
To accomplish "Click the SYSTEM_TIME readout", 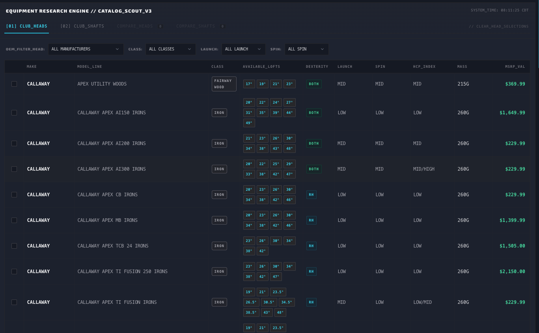I will [x=500, y=10].
